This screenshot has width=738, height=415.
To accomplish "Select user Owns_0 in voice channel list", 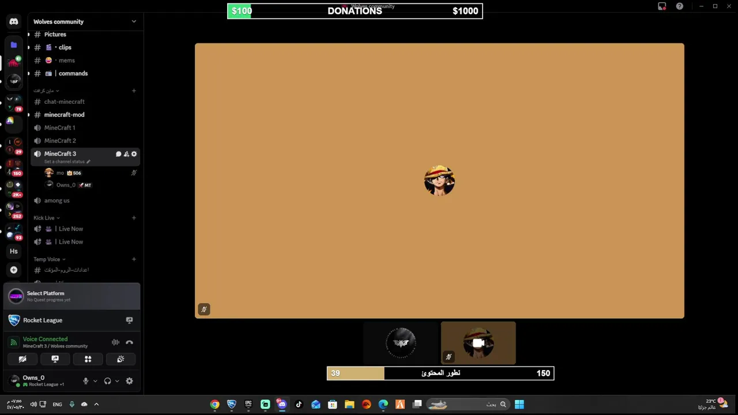I will (x=91, y=185).
